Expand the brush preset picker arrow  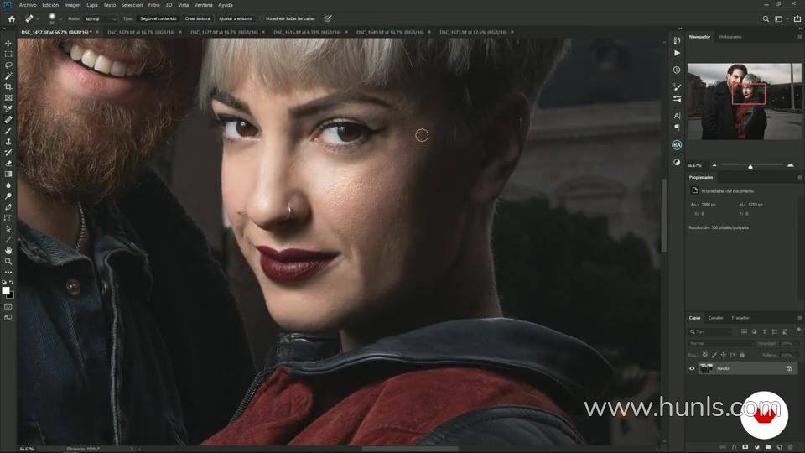click(x=60, y=18)
